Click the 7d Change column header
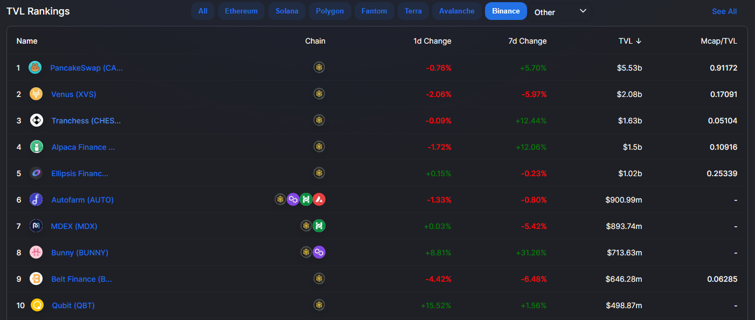The width and height of the screenshot is (755, 320). point(528,41)
